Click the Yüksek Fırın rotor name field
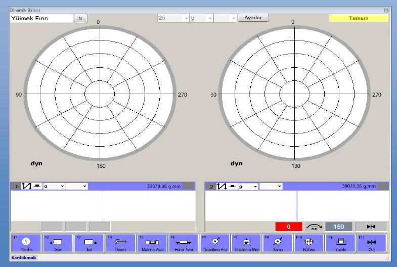The image size is (397, 267). coord(41,18)
